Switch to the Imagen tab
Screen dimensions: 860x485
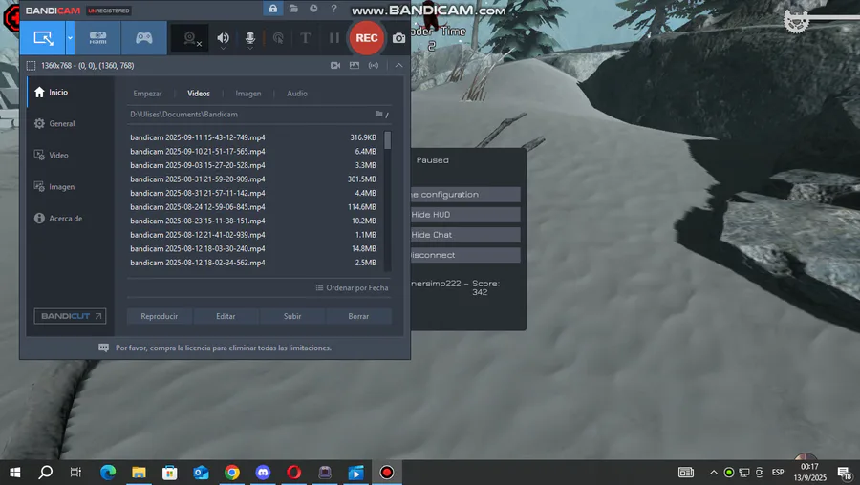coord(248,94)
